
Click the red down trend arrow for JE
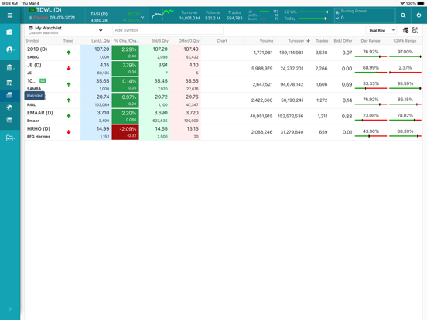(x=69, y=68)
